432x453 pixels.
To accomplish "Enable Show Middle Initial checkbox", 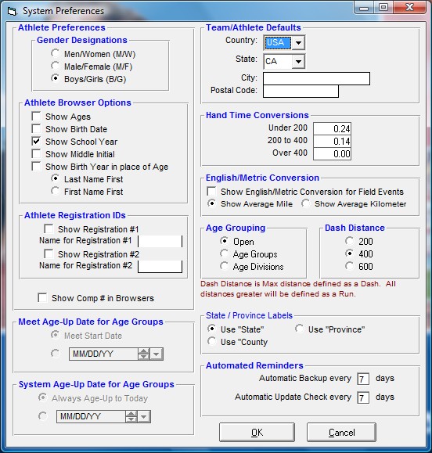I will click(x=36, y=153).
